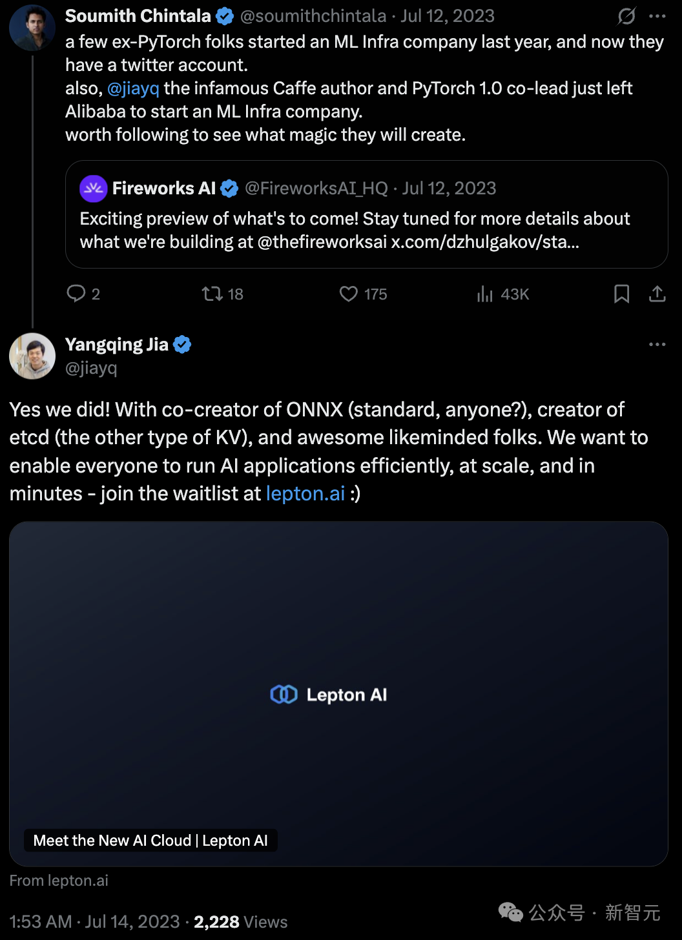Open more options on Soumith's tweet
The height and width of the screenshot is (940, 682).
657,16
